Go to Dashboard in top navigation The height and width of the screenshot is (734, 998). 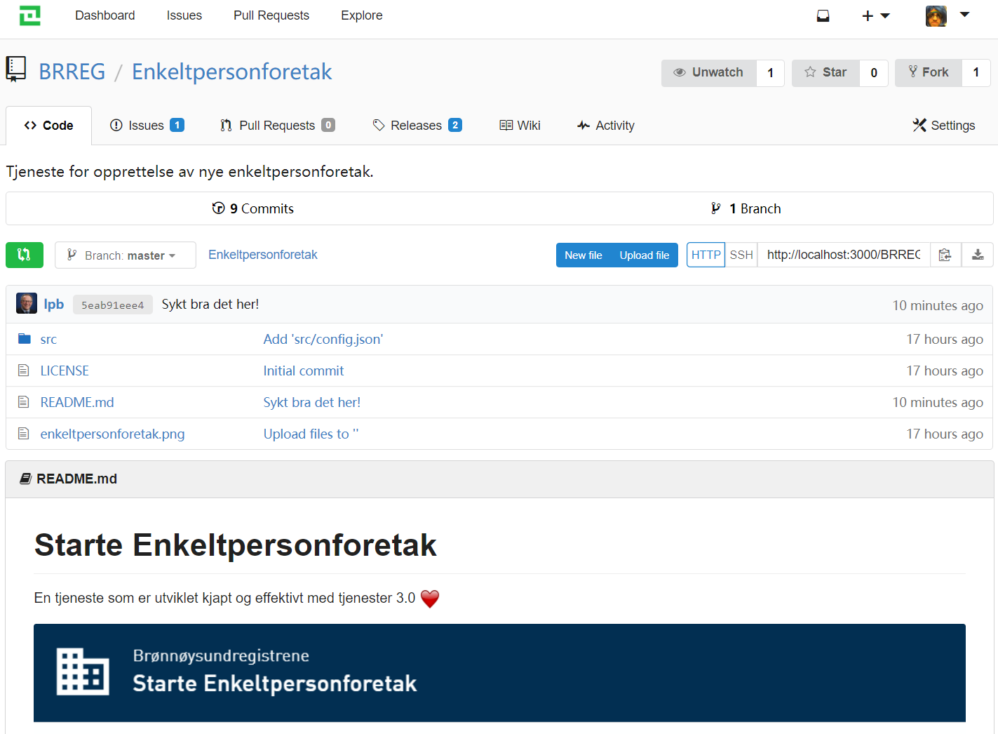105,15
